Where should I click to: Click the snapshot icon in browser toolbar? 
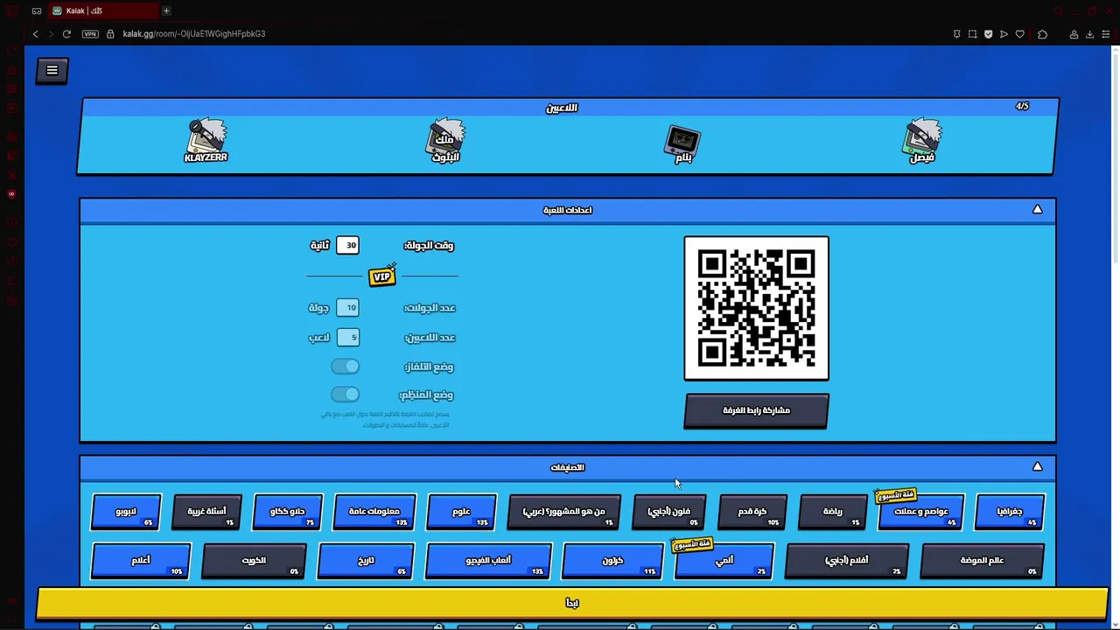[972, 34]
